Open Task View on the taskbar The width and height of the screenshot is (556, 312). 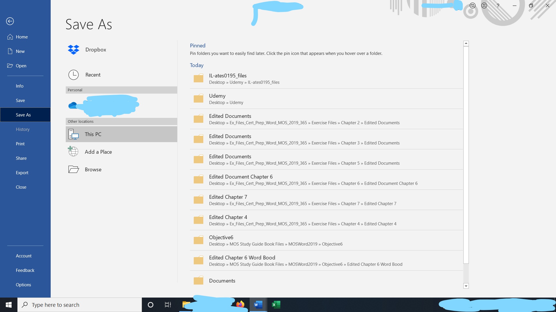(x=168, y=304)
